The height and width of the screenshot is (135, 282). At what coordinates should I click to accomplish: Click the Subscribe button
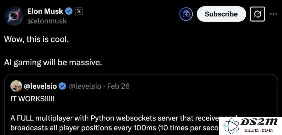click(x=221, y=14)
